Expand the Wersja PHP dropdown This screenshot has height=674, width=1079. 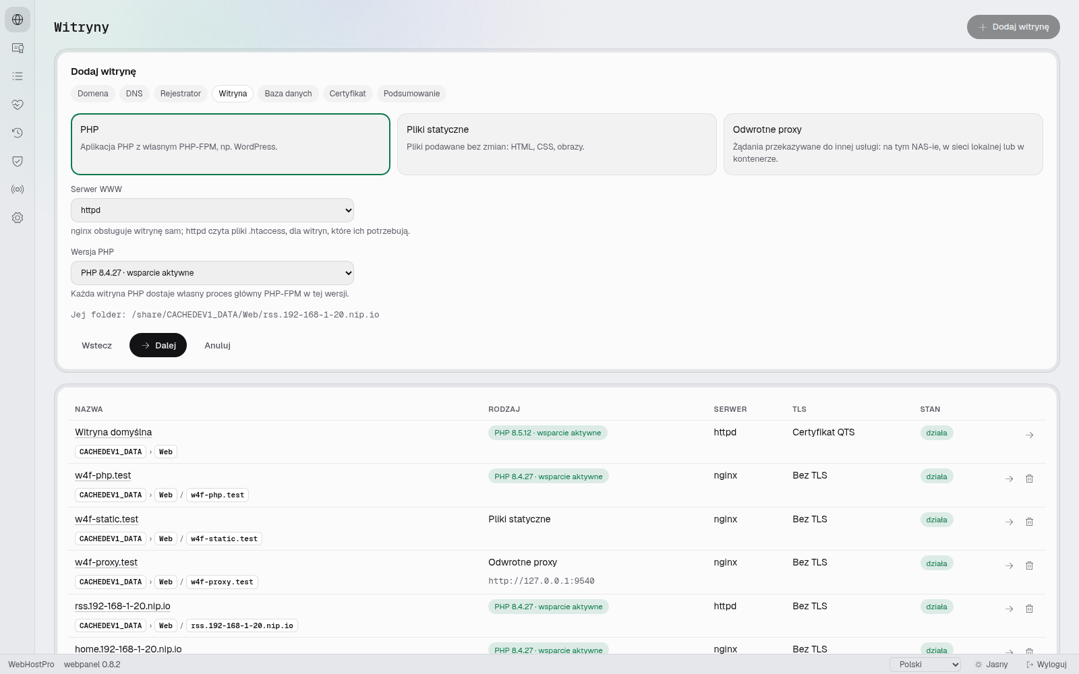coord(212,273)
